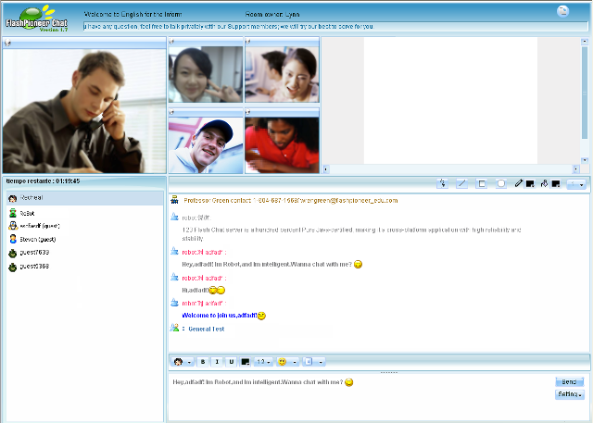Click inside the message input box
The image size is (593, 423).
(360, 396)
